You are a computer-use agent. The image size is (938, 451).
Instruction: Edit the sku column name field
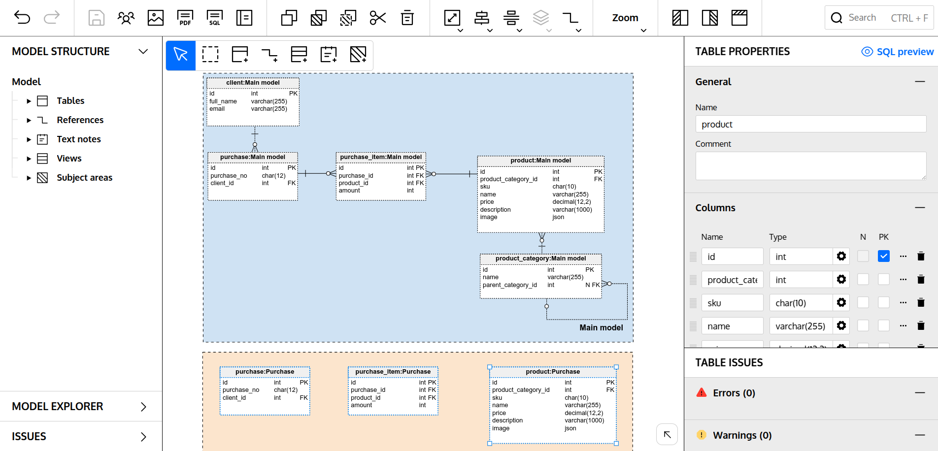point(732,302)
